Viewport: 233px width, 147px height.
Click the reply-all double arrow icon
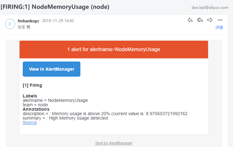(x=200, y=20)
